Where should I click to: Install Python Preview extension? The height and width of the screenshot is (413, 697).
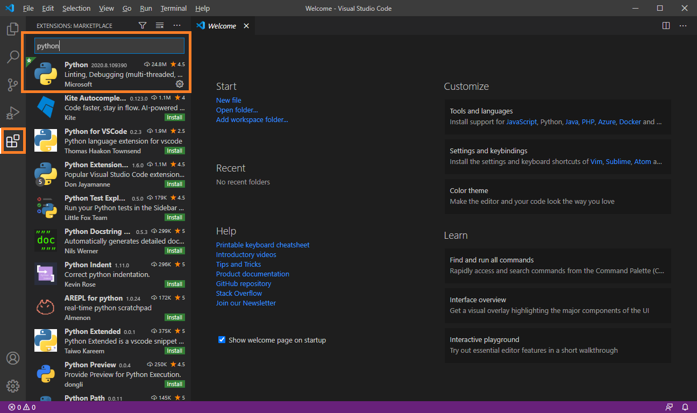175,384
